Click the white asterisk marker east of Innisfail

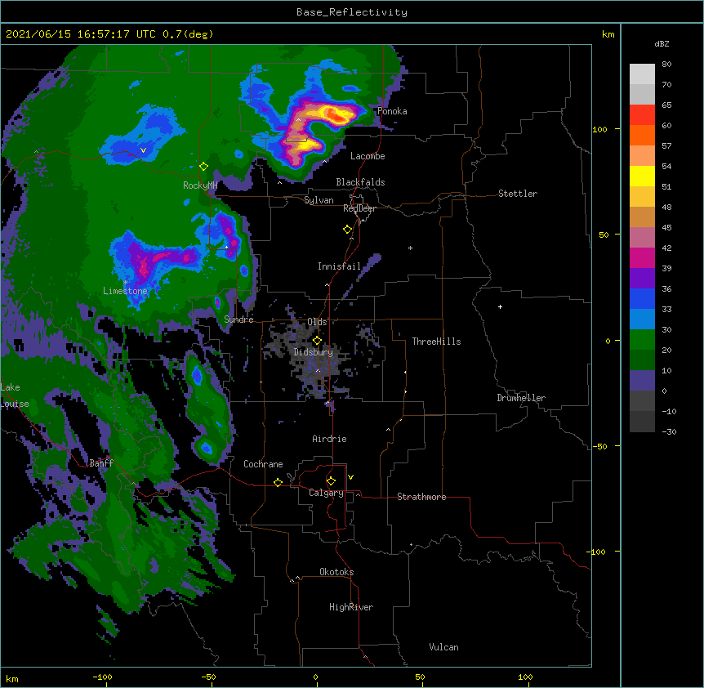410,248
